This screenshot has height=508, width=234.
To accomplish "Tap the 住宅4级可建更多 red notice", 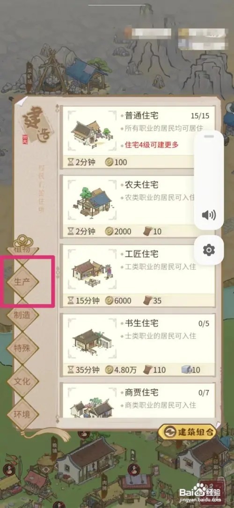I will 152,145.
